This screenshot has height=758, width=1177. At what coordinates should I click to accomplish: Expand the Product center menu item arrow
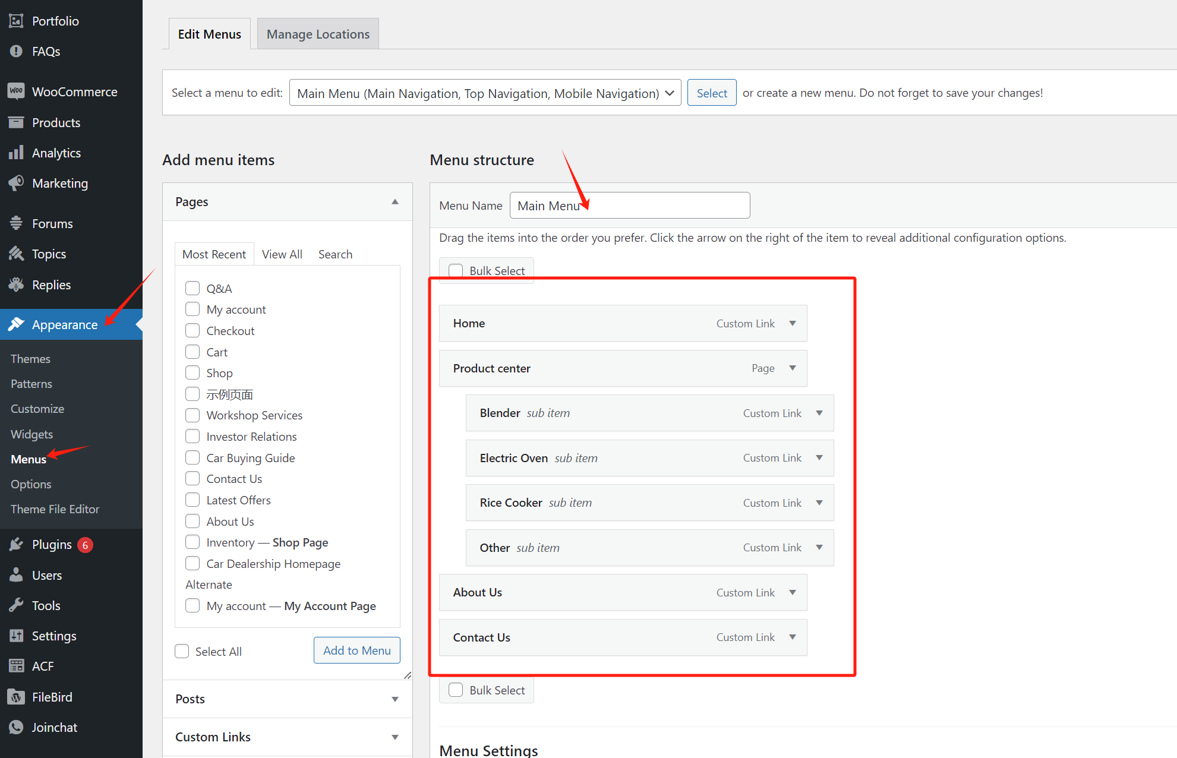(x=793, y=368)
